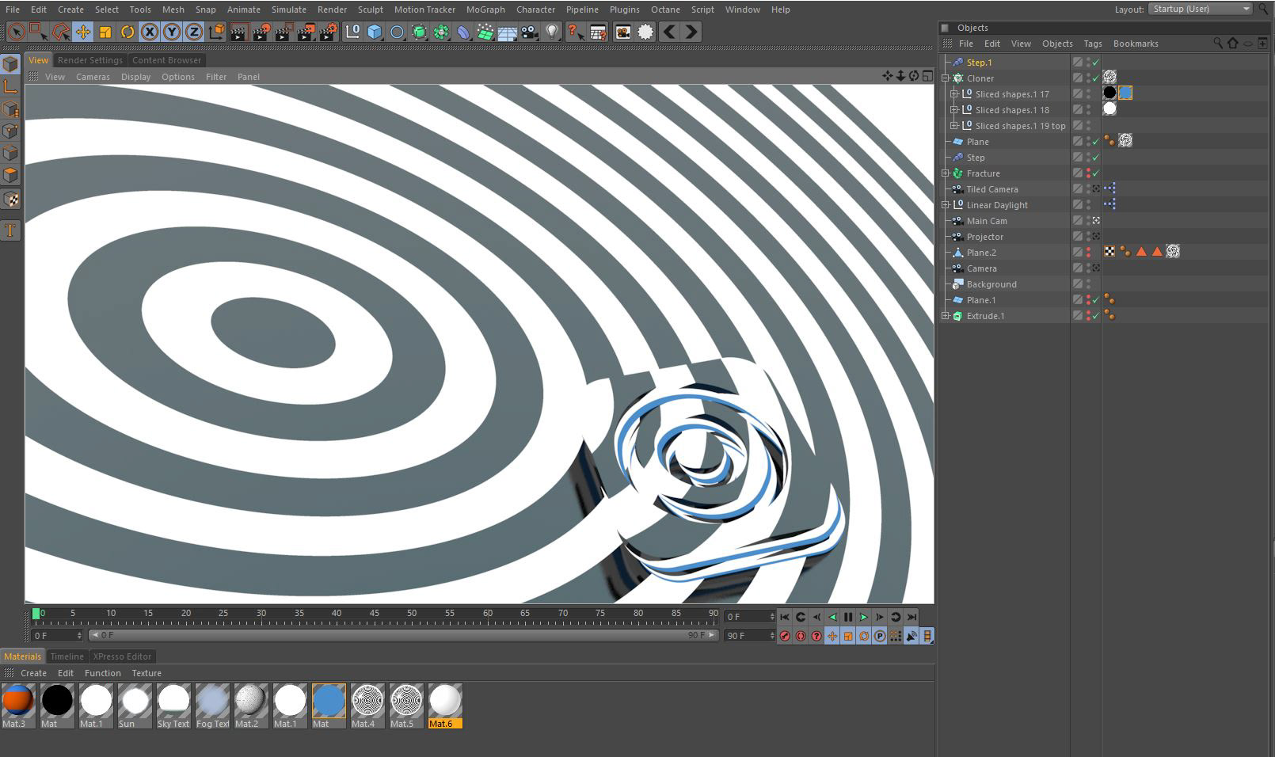The image size is (1275, 757).
Task: Switch to the XPresso Editor tab
Action: coord(122,656)
